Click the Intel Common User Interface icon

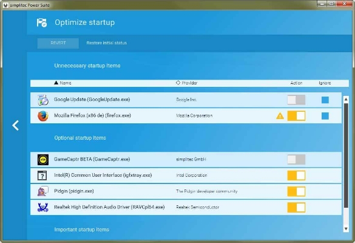pyautogui.click(x=42, y=176)
